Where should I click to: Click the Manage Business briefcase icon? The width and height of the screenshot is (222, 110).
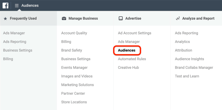point(64,19)
